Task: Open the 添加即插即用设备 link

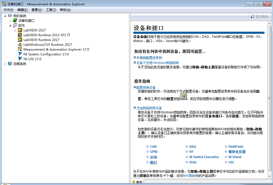Action: pyautogui.click(x=149, y=108)
